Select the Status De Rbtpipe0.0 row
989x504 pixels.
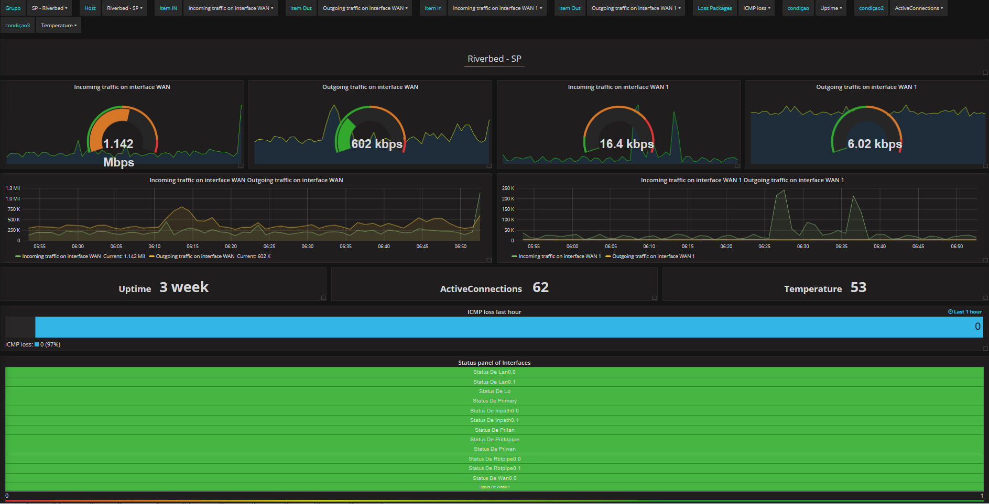click(494, 459)
